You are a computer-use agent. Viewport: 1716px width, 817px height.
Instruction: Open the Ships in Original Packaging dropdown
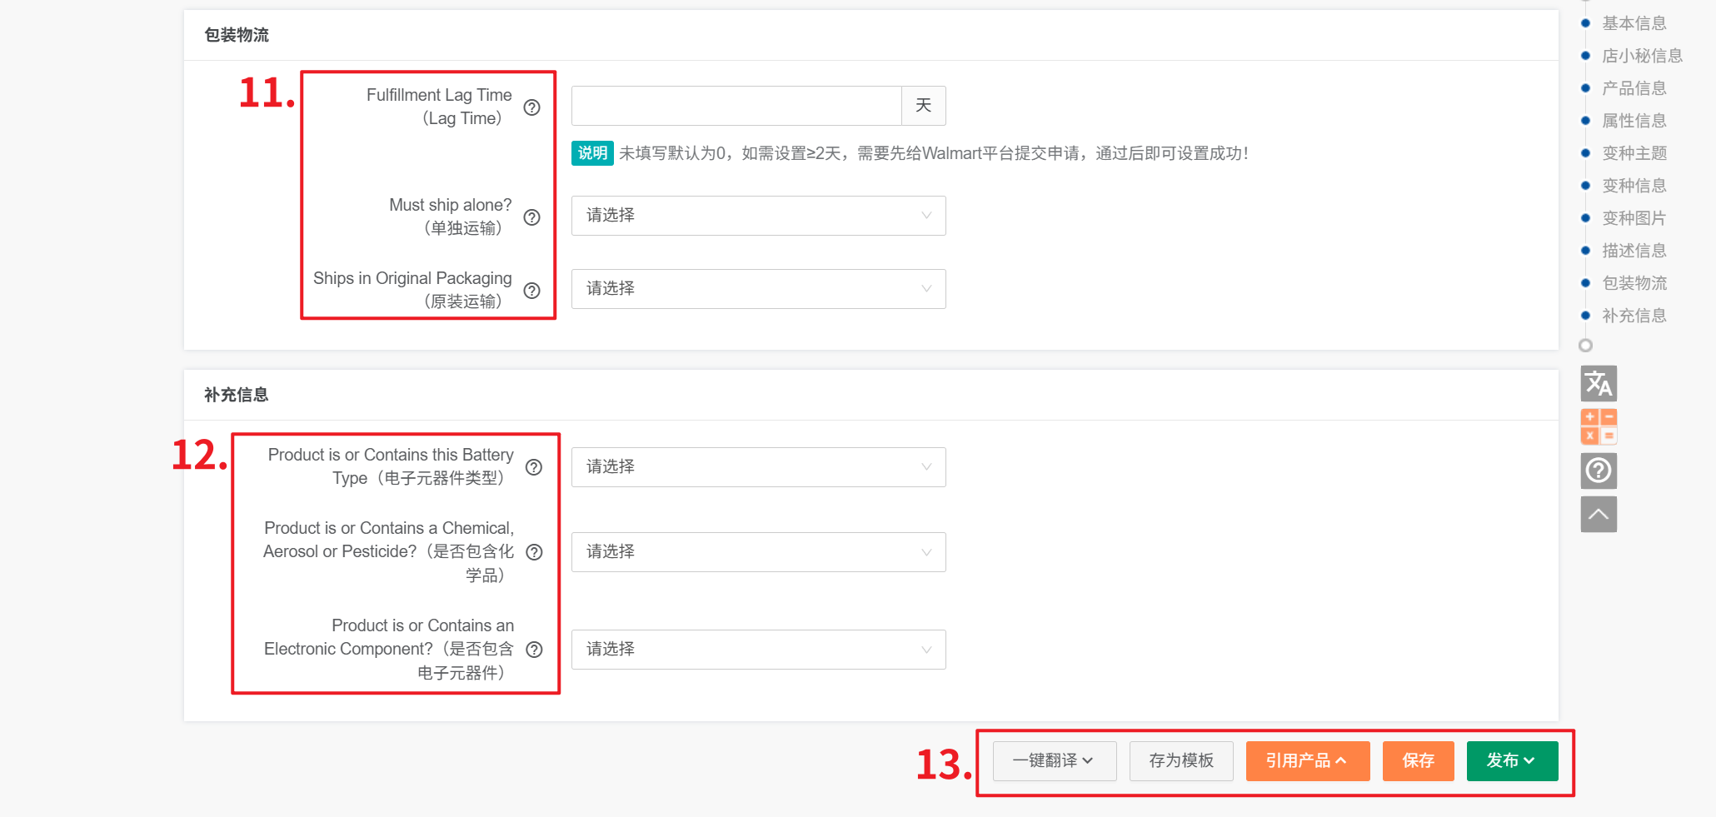(x=758, y=289)
